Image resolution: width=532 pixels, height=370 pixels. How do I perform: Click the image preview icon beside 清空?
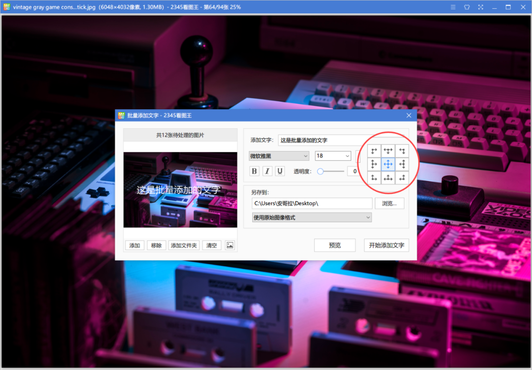230,245
